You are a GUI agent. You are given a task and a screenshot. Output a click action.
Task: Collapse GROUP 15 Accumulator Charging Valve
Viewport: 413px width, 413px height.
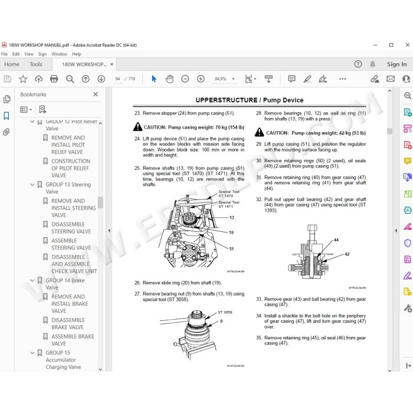pos(32,353)
